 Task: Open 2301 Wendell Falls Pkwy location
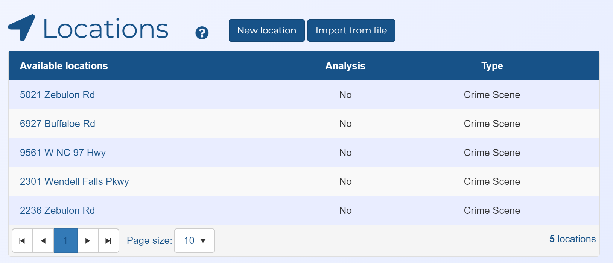click(74, 181)
